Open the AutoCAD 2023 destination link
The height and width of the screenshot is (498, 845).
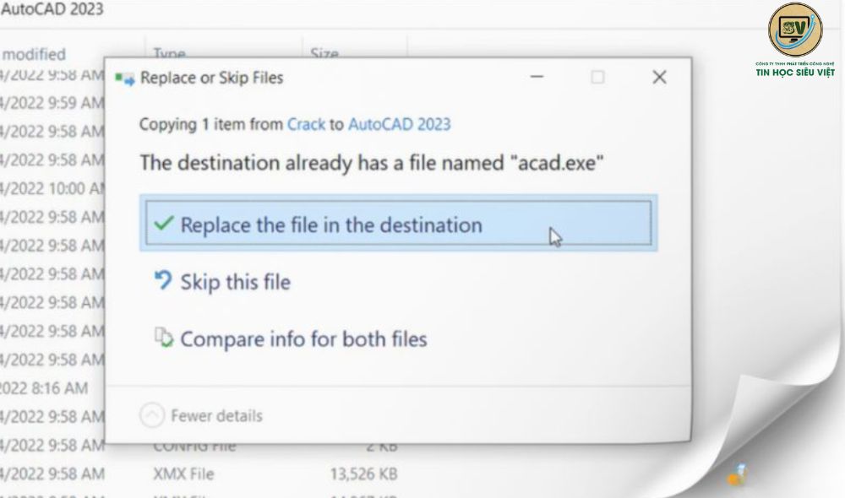[400, 124]
